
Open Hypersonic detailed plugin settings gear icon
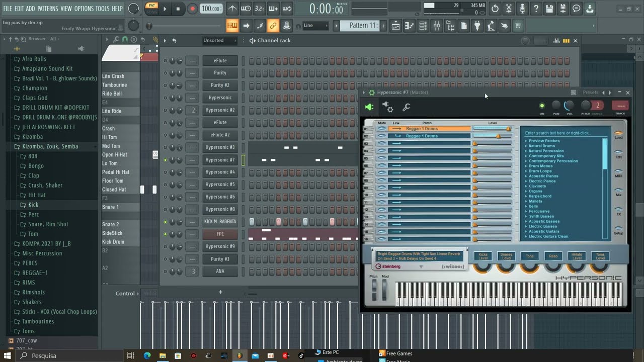coord(388,107)
